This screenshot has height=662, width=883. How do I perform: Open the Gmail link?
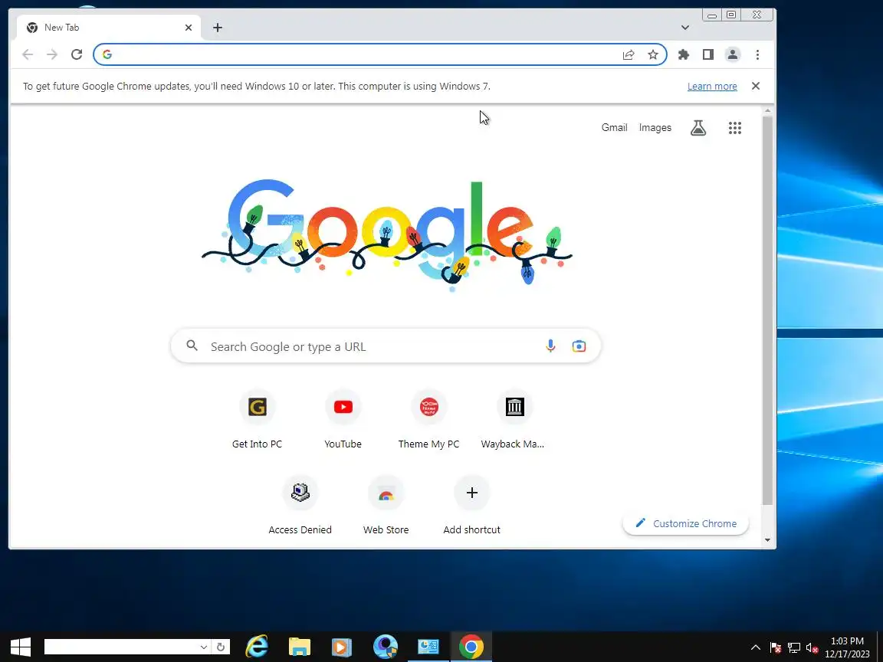pos(614,127)
